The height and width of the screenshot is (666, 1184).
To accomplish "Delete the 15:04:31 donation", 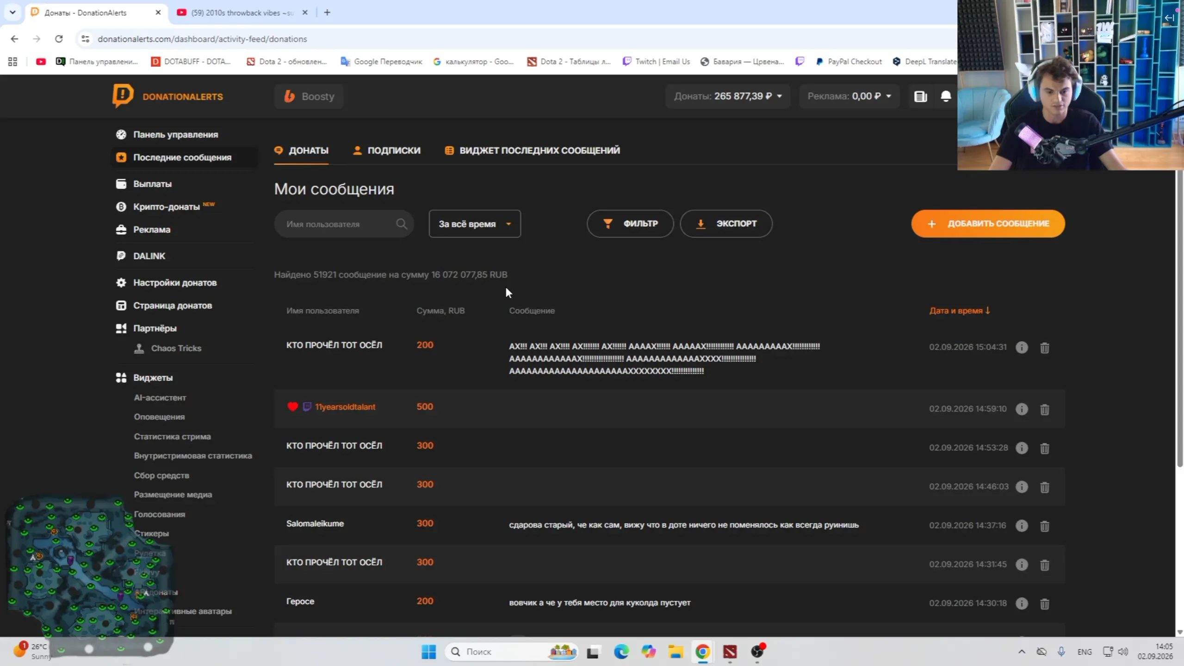I will (1044, 348).
